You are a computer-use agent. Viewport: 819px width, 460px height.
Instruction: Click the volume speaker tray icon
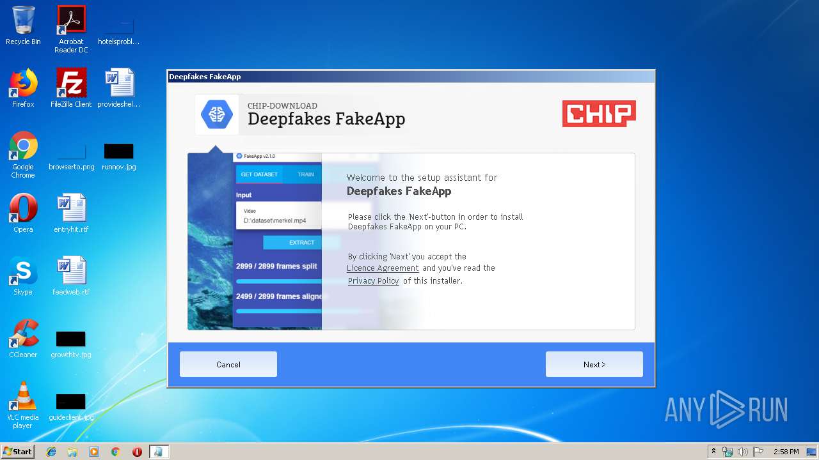tap(742, 452)
